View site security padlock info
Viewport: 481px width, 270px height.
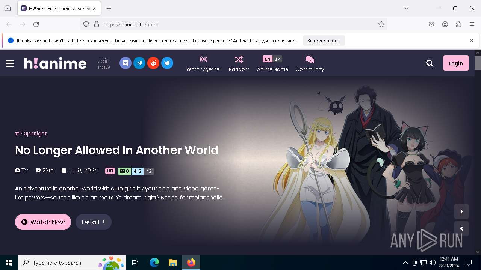(x=97, y=24)
